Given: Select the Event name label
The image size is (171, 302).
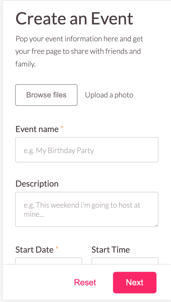Looking at the screenshot, I should [37, 129].
